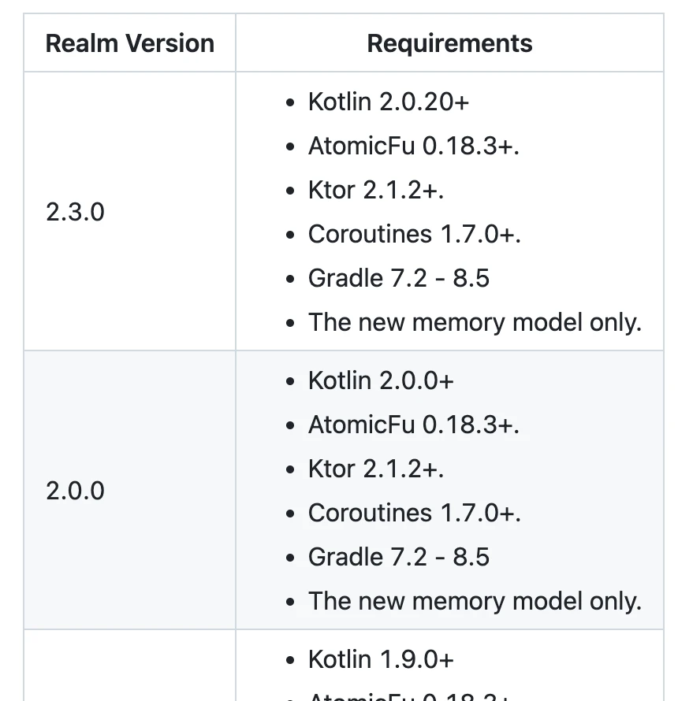Click Ktor 2.1.2+ in the 2.3.0 row

click(376, 190)
